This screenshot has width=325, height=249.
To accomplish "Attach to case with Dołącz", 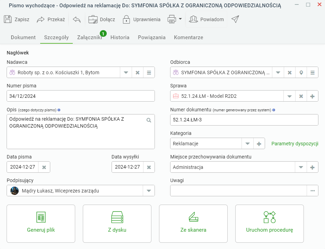I will [x=102, y=19].
